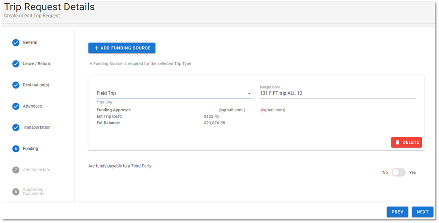Click the Supporting Documents step 8 icon
The image size is (439, 223).
(x=16, y=192)
